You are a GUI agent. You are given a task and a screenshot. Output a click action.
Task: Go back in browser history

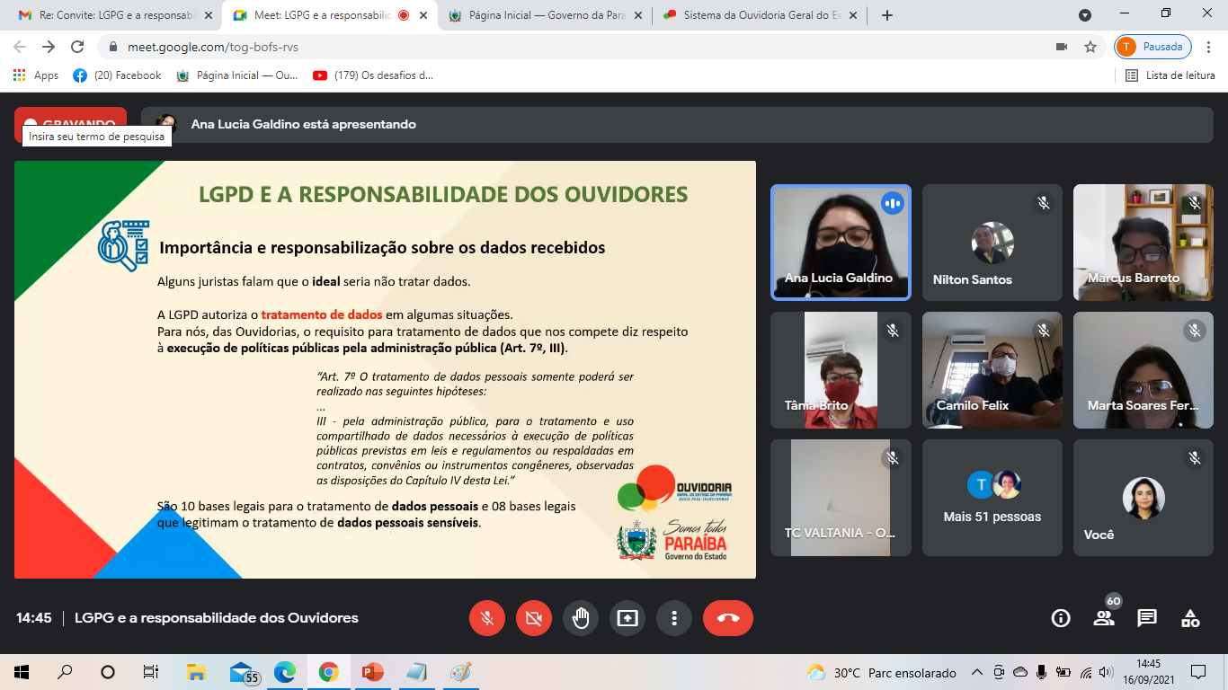point(20,47)
